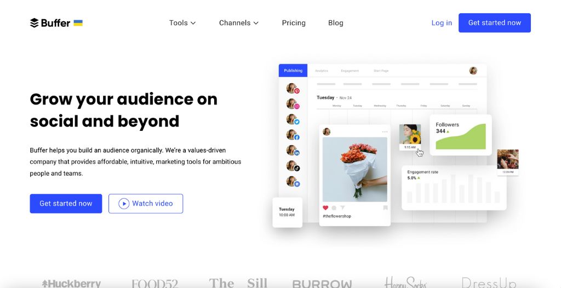Select the Instagram profile icon
561x288 pixels.
(x=293, y=104)
